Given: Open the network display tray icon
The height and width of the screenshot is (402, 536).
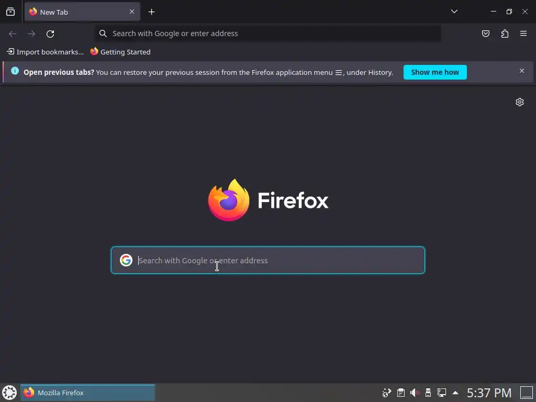Looking at the screenshot, I should [442, 393].
